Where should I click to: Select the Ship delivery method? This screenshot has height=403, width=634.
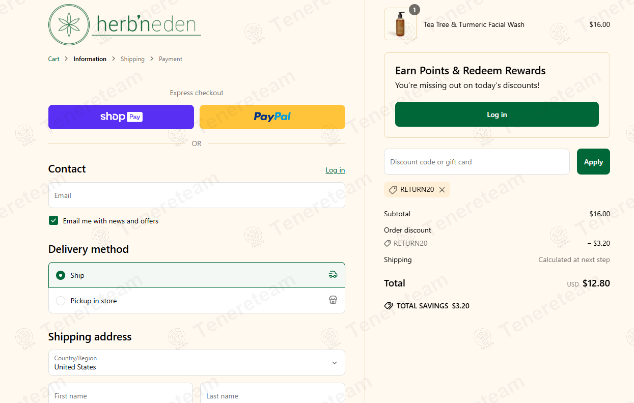pos(61,275)
